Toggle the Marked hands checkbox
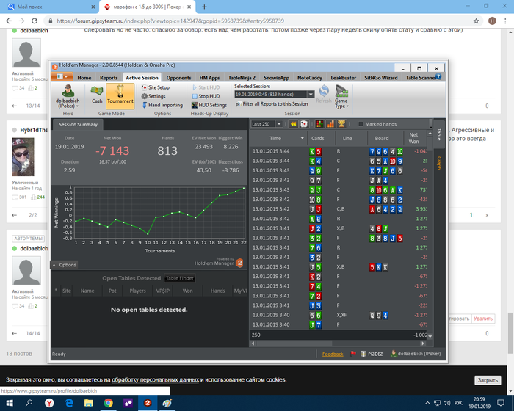 [361, 124]
